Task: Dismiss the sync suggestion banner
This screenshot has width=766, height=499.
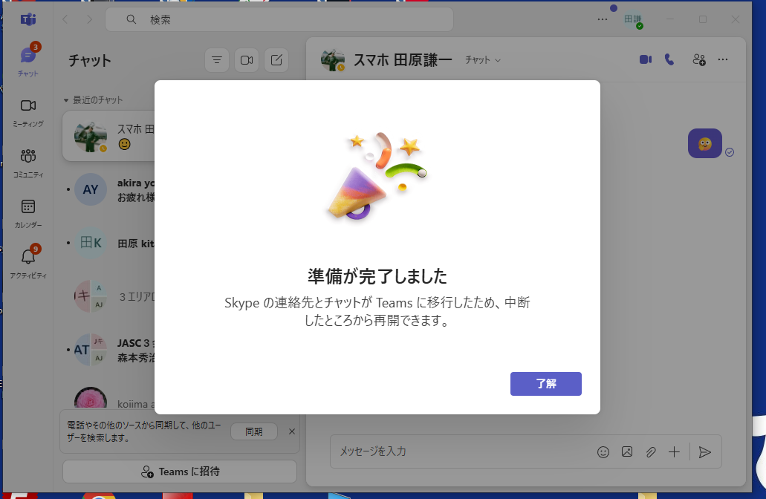Action: [292, 431]
